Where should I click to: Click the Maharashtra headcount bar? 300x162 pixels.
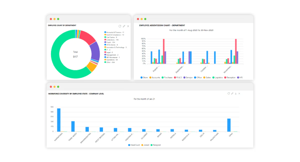87,129
